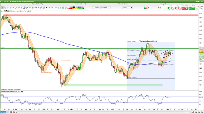
Task: Open the chart style dropdown arrow
Action: point(148,8)
